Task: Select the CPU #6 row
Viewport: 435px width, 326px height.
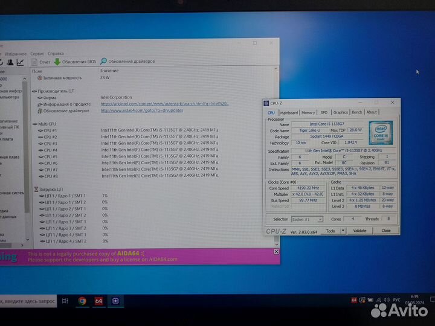Action: point(128,163)
